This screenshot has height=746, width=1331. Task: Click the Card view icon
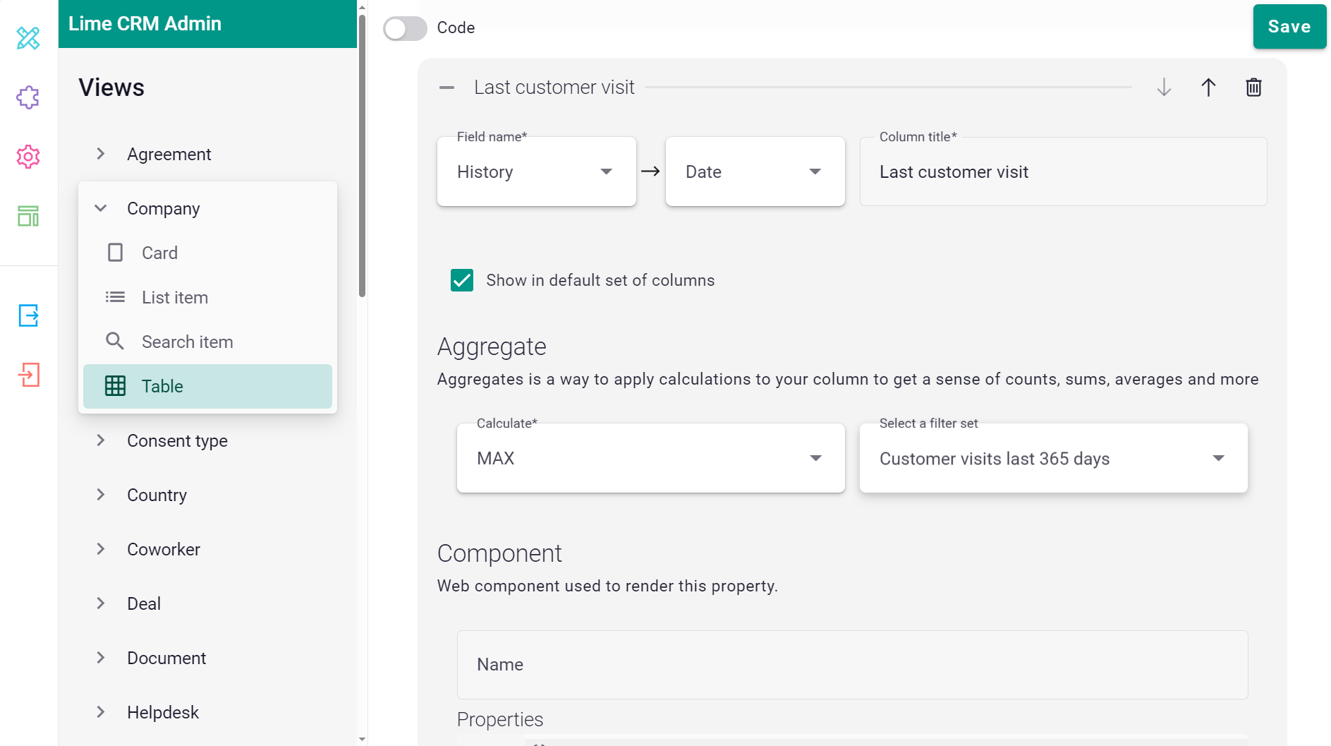(115, 253)
